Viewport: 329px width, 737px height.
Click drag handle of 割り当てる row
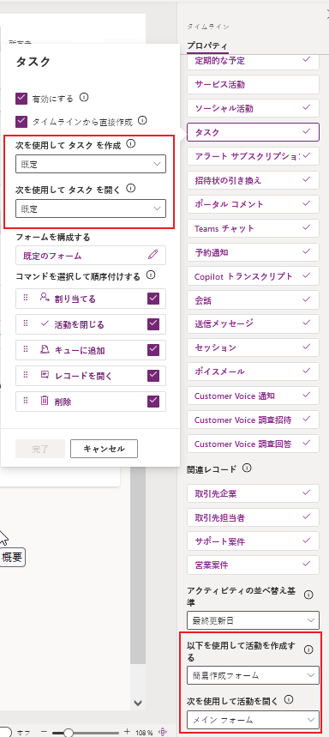point(26,298)
